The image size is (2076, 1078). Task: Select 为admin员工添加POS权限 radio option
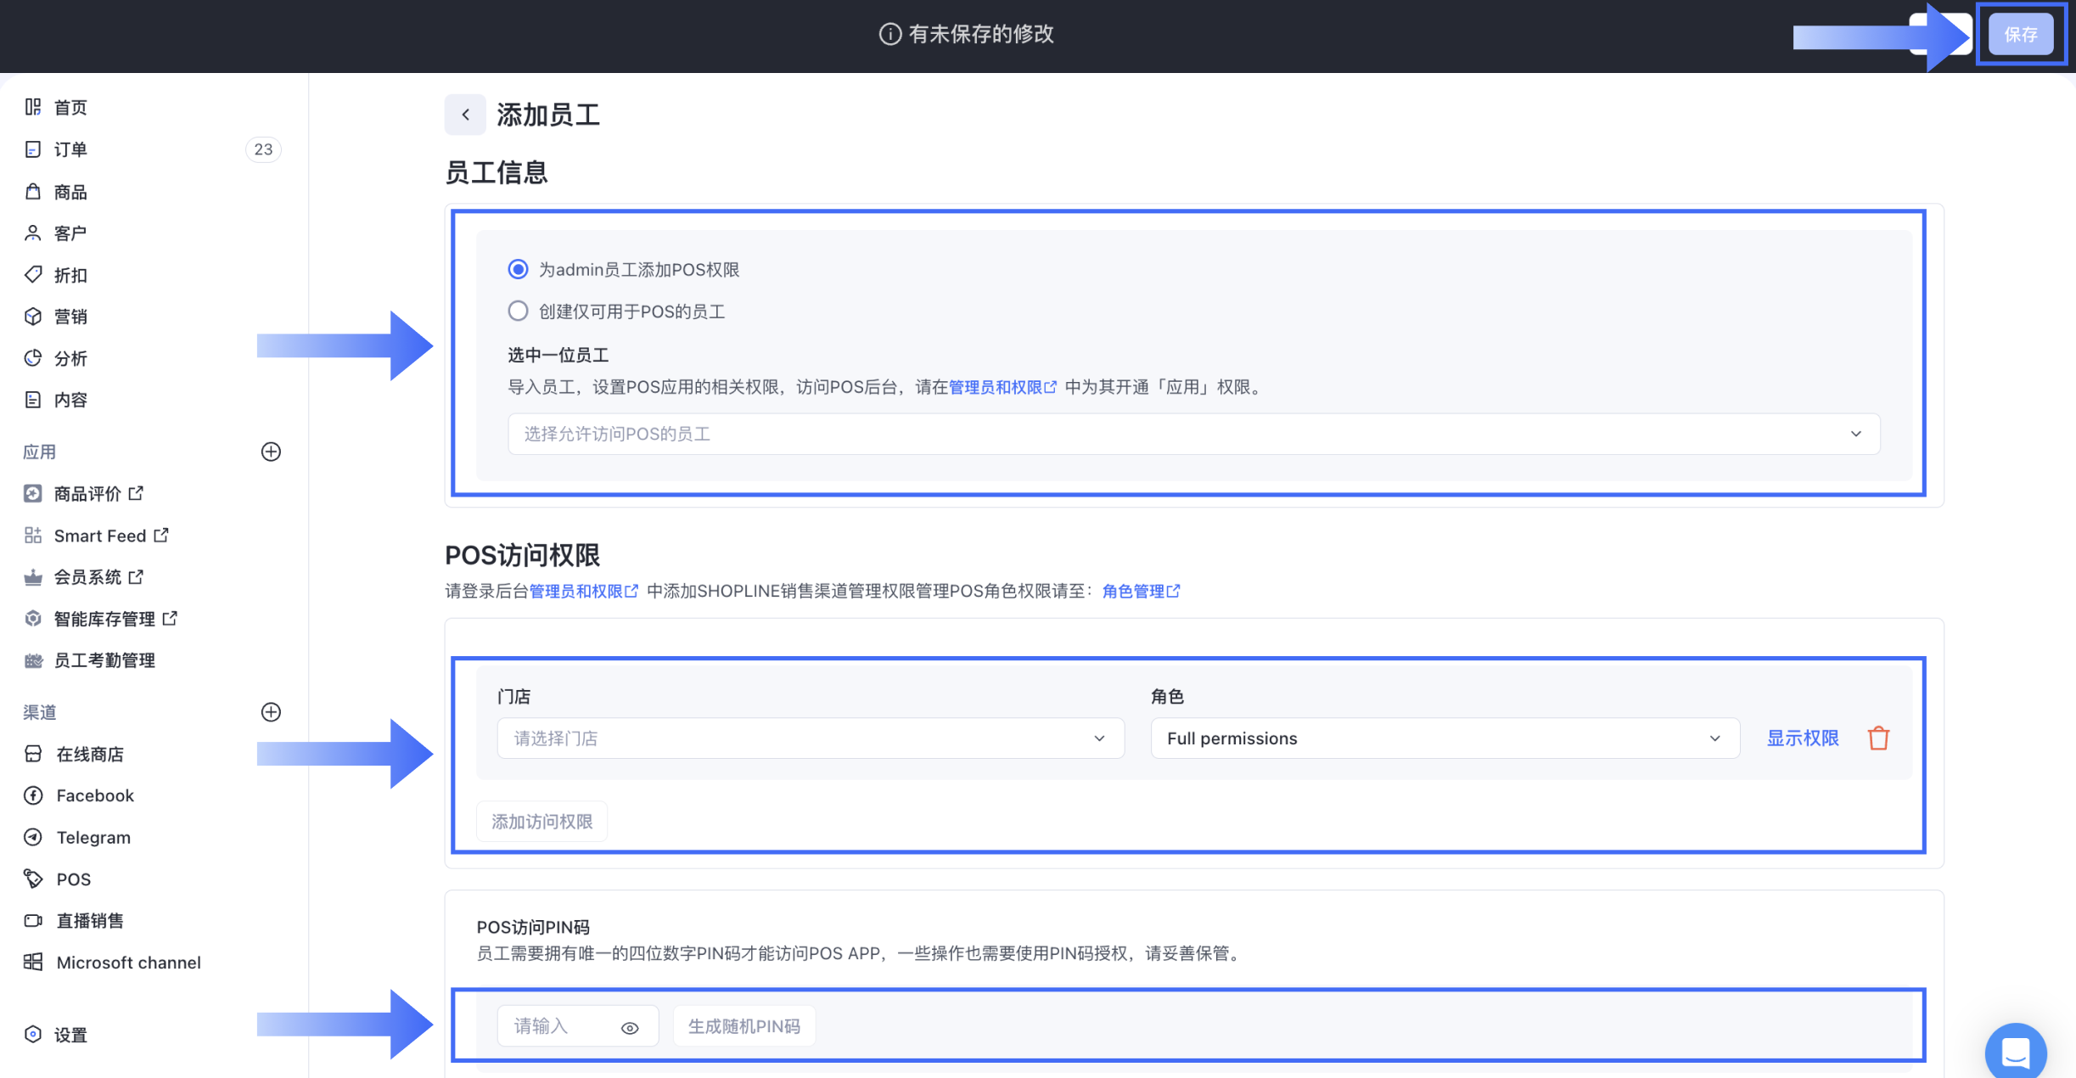[518, 269]
